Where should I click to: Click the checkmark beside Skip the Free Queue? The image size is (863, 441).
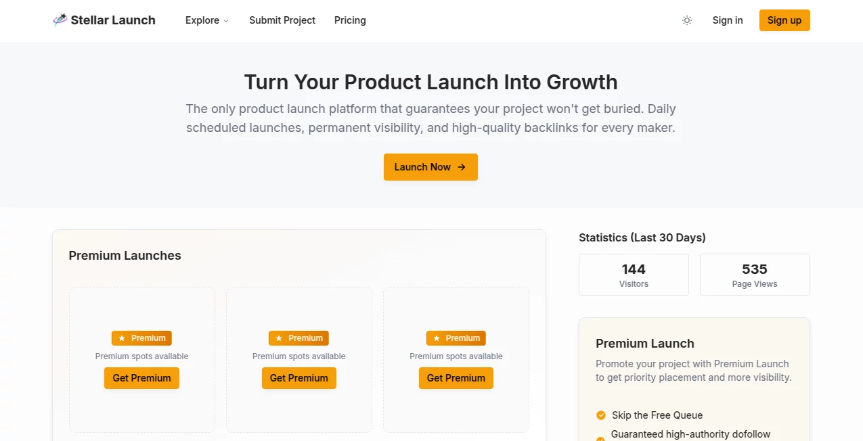click(x=600, y=415)
